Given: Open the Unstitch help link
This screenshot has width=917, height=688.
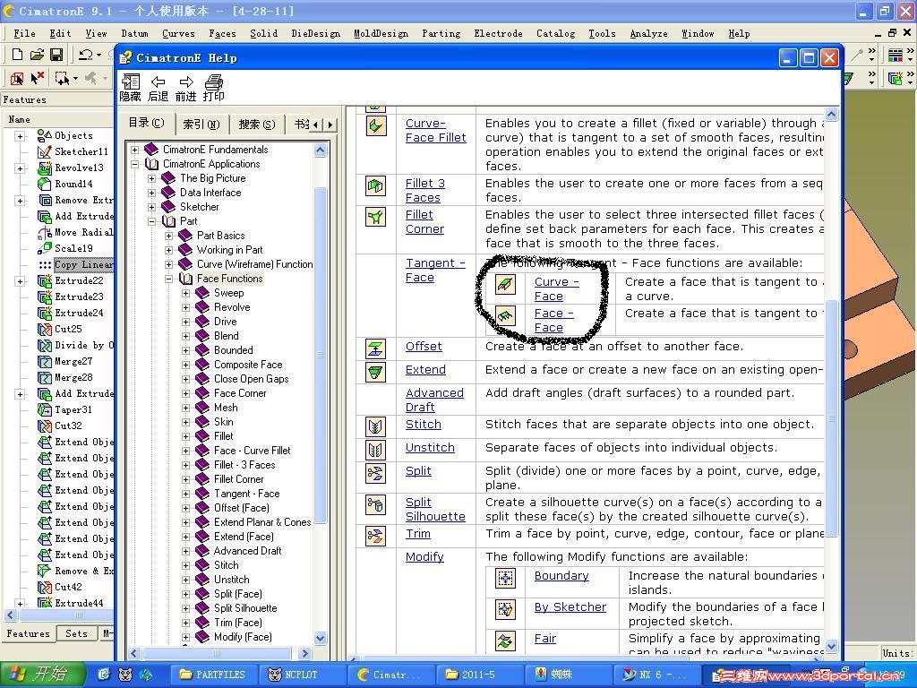Looking at the screenshot, I should pyautogui.click(x=430, y=448).
